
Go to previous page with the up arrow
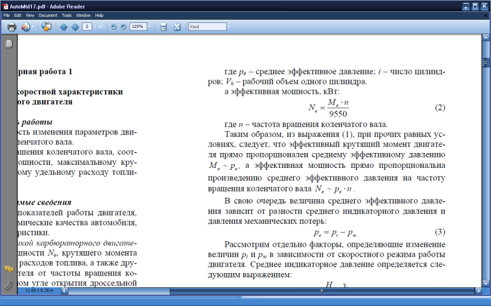tap(64, 27)
